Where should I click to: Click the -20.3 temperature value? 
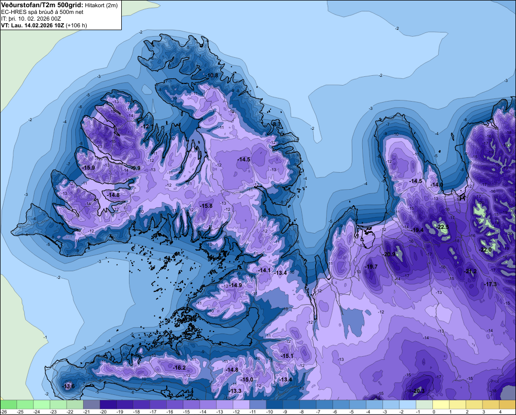click(418, 391)
